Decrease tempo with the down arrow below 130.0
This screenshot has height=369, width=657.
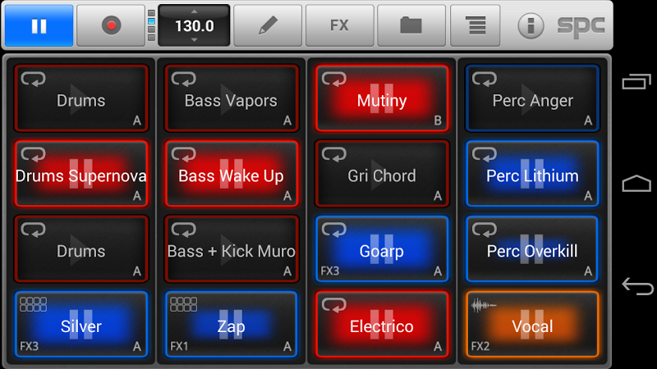[194, 40]
